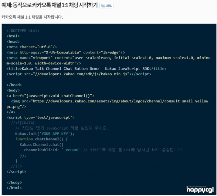Click the channelPublicId '_xcLqmC' line
Viewport: 217px width, 196px height.
[x=104, y=150]
